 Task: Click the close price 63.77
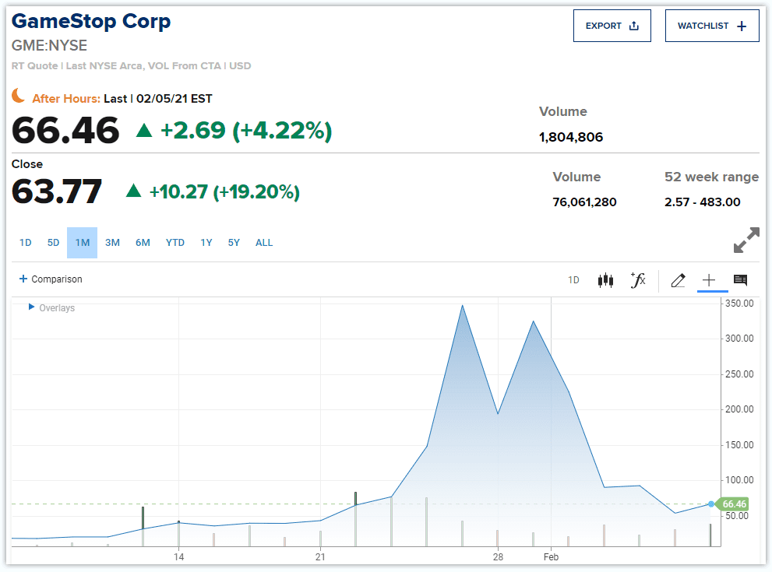click(57, 191)
